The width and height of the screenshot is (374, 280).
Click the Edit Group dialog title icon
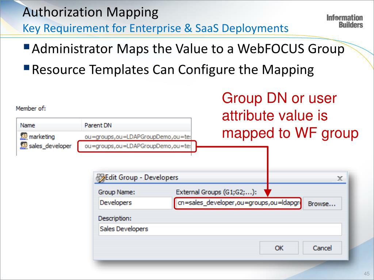point(100,178)
